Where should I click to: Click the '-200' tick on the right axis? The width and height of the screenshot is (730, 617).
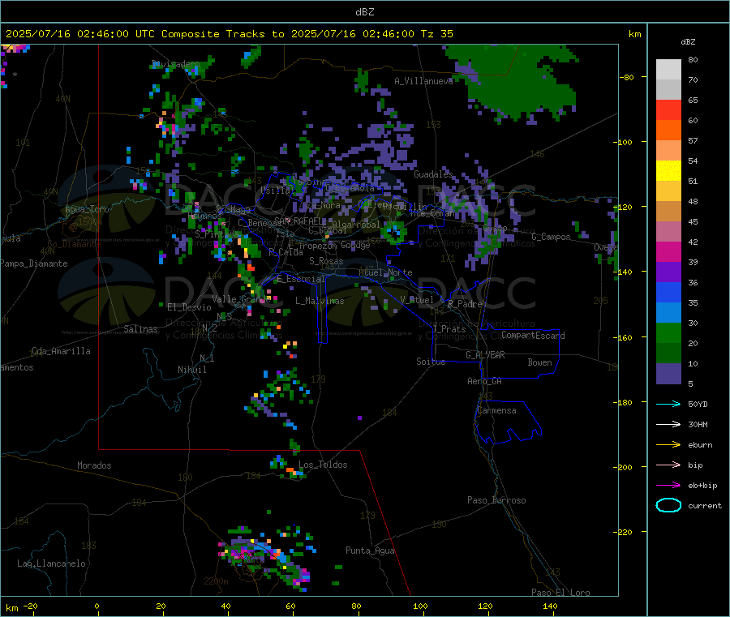point(622,467)
